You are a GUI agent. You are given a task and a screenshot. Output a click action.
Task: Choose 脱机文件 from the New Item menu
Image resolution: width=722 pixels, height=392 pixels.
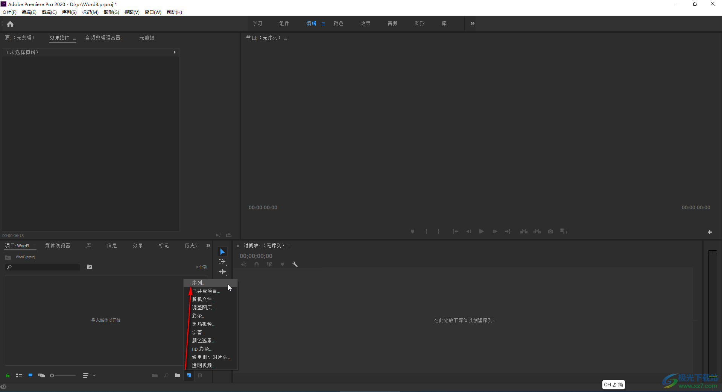coord(211,299)
